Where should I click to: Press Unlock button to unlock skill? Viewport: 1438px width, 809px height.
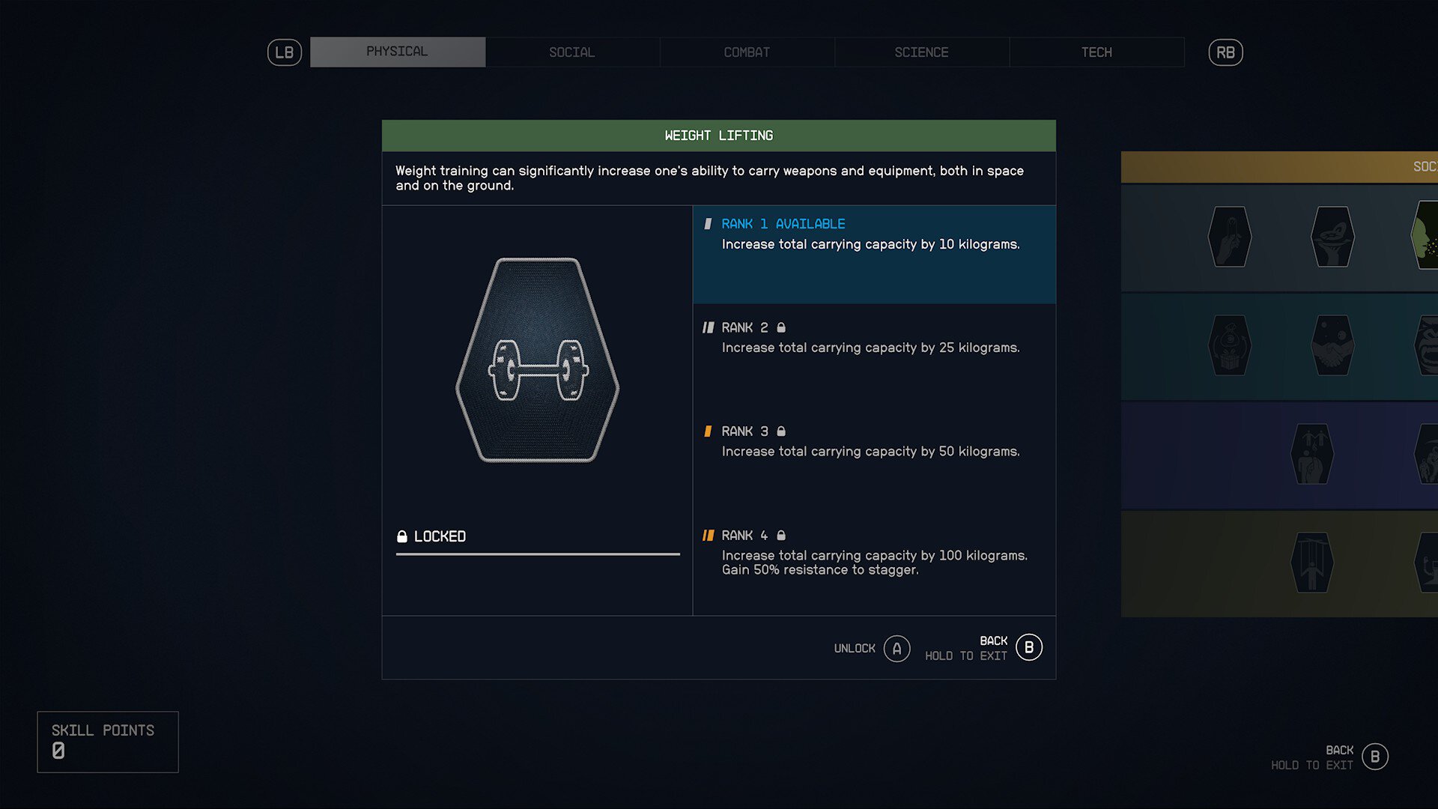[897, 648]
